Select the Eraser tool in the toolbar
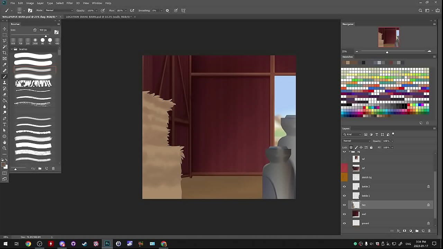 [x=4, y=94]
